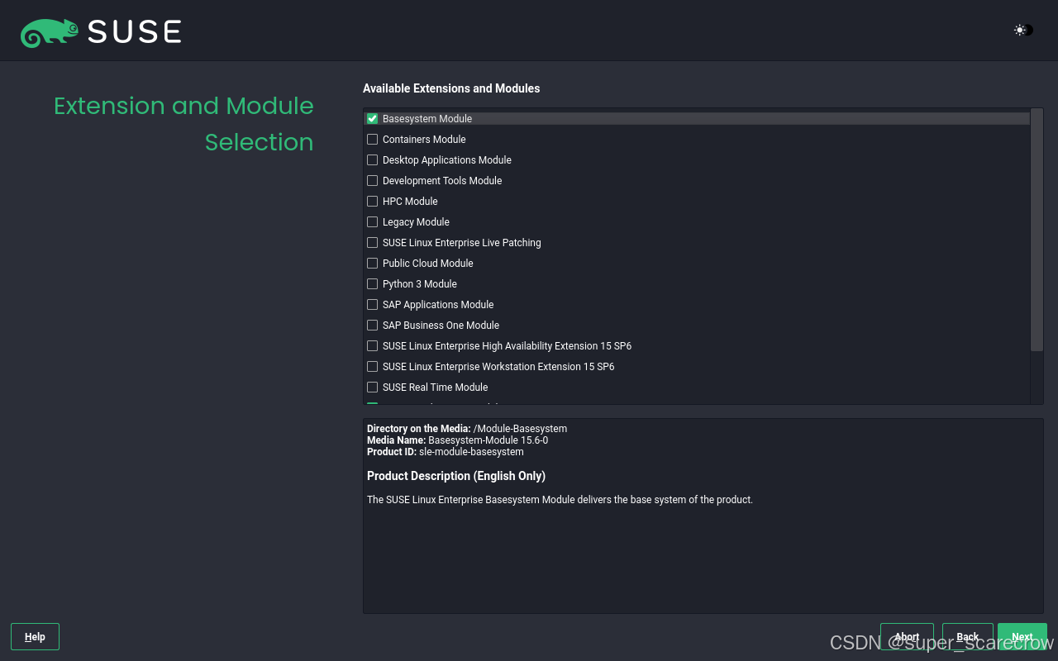This screenshot has height=661, width=1058.
Task: Enable High Availability Extension 15 SP6 checkbox
Action: [x=372, y=346]
